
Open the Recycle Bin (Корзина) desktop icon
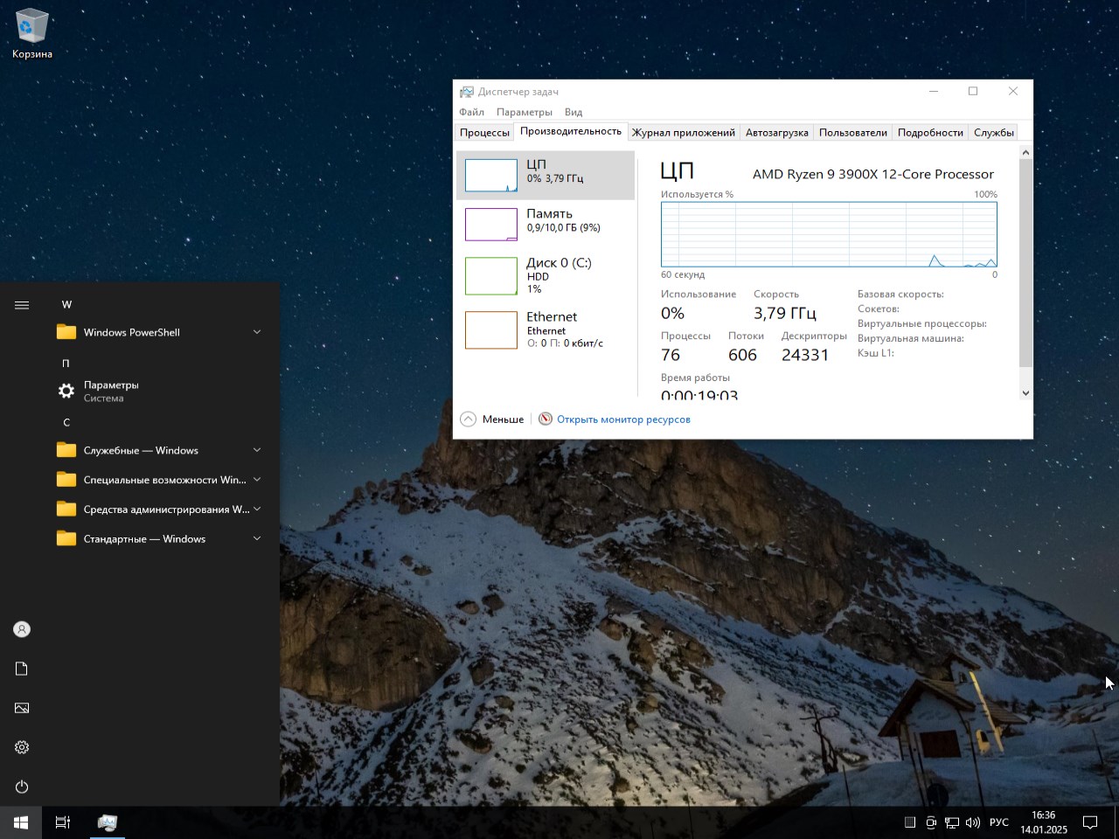(x=31, y=33)
